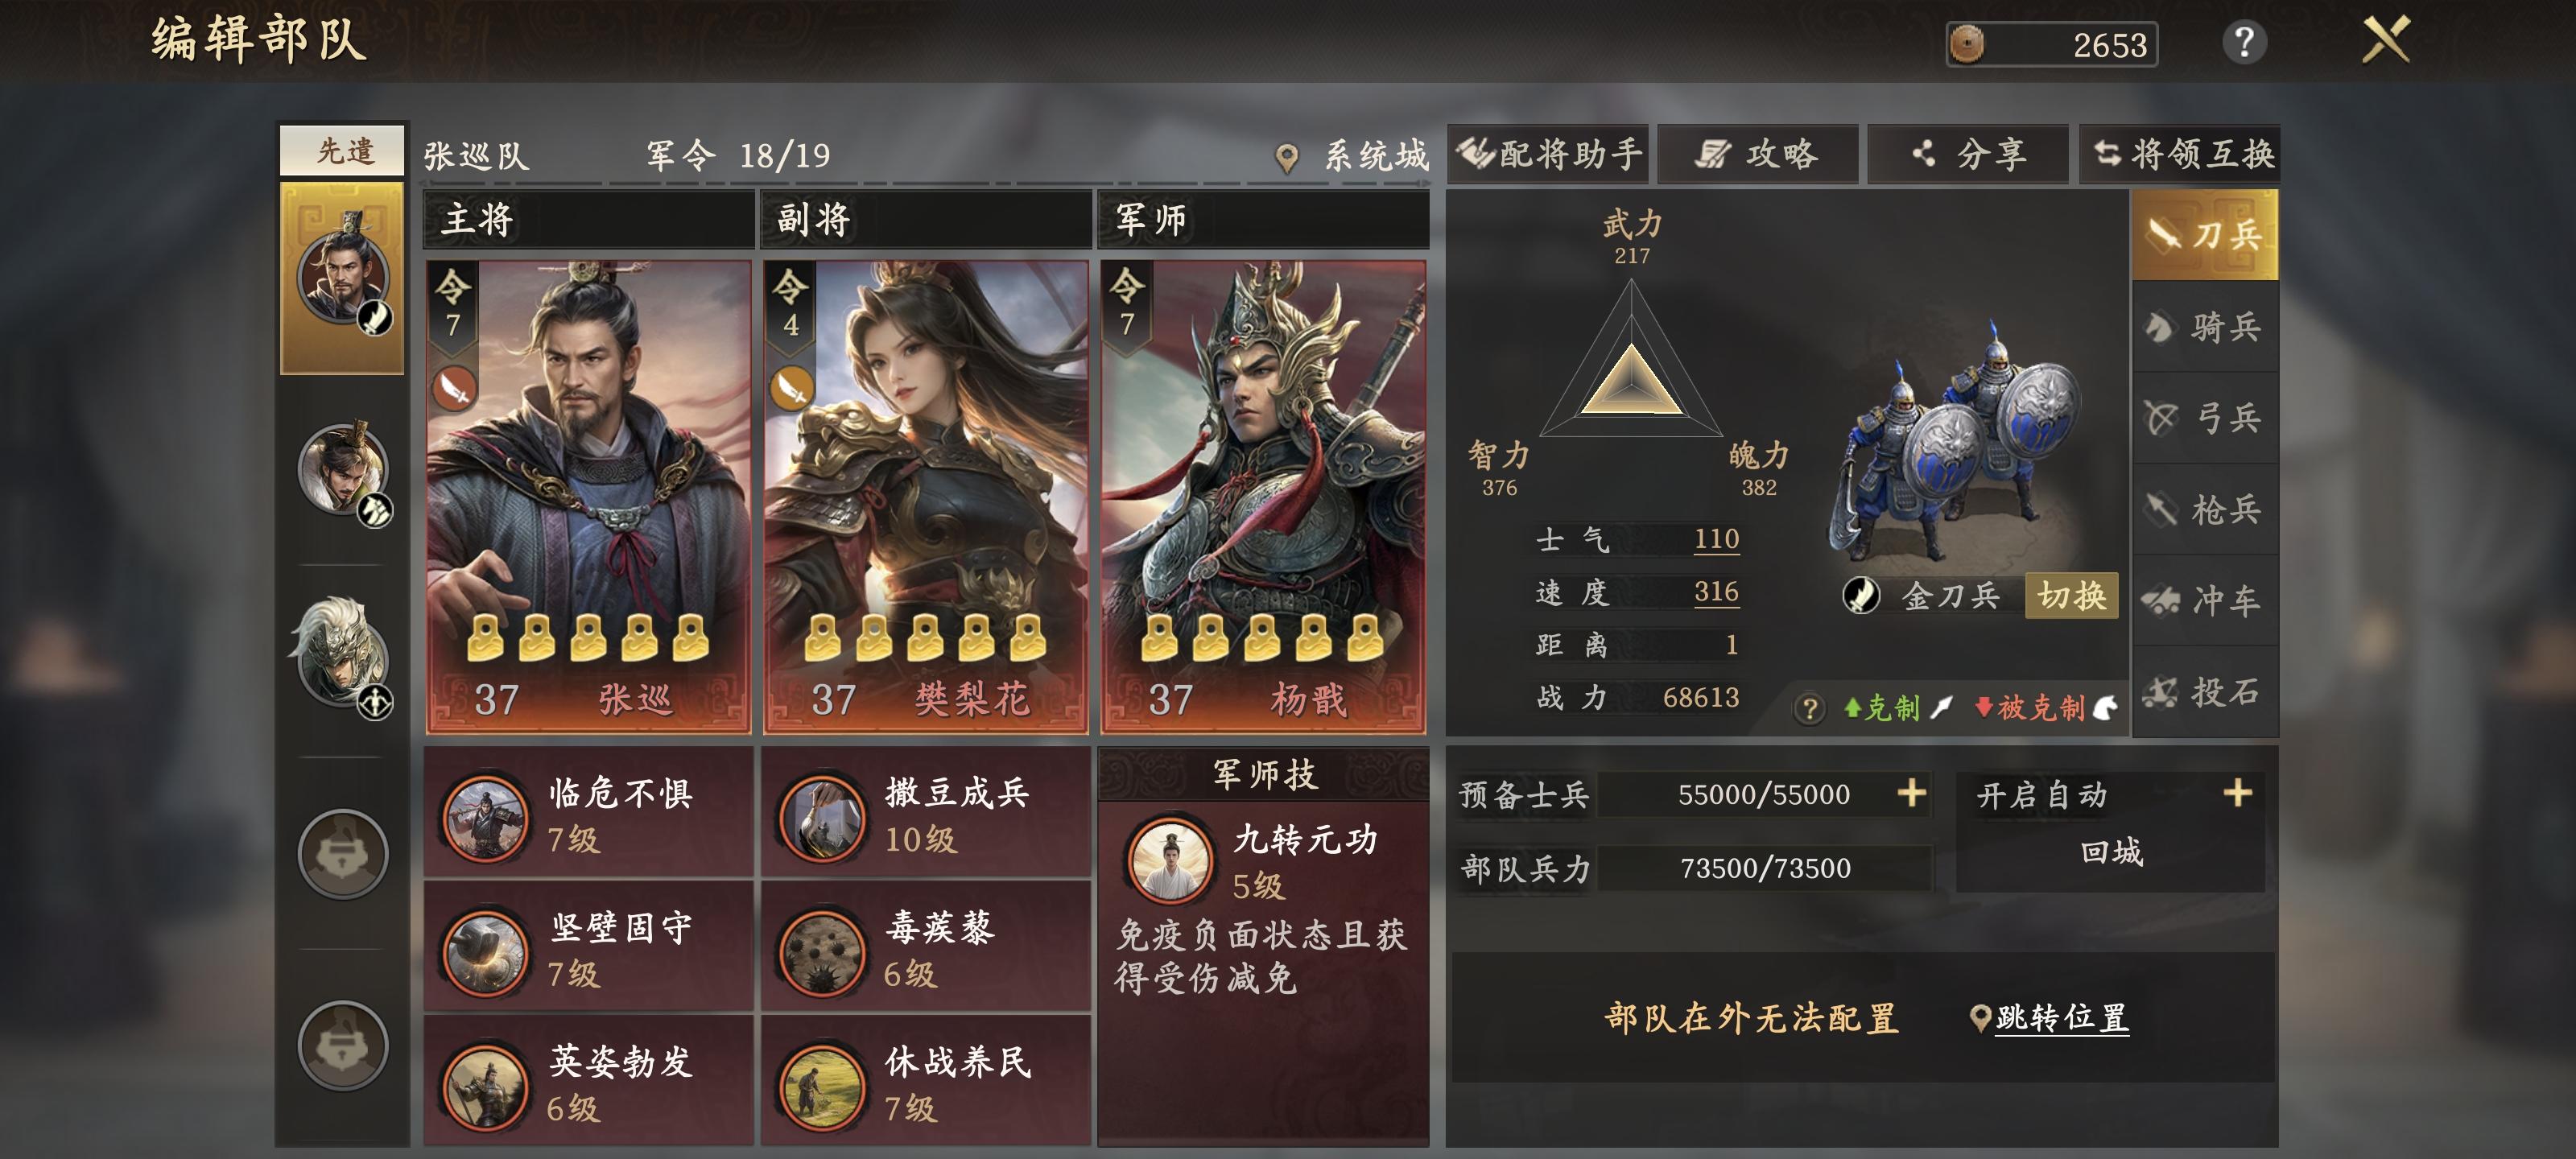Viewport: 2576px width, 1159px height.
Task: Select the 骑兵 cavalry troop type
Action: [x=2204, y=327]
